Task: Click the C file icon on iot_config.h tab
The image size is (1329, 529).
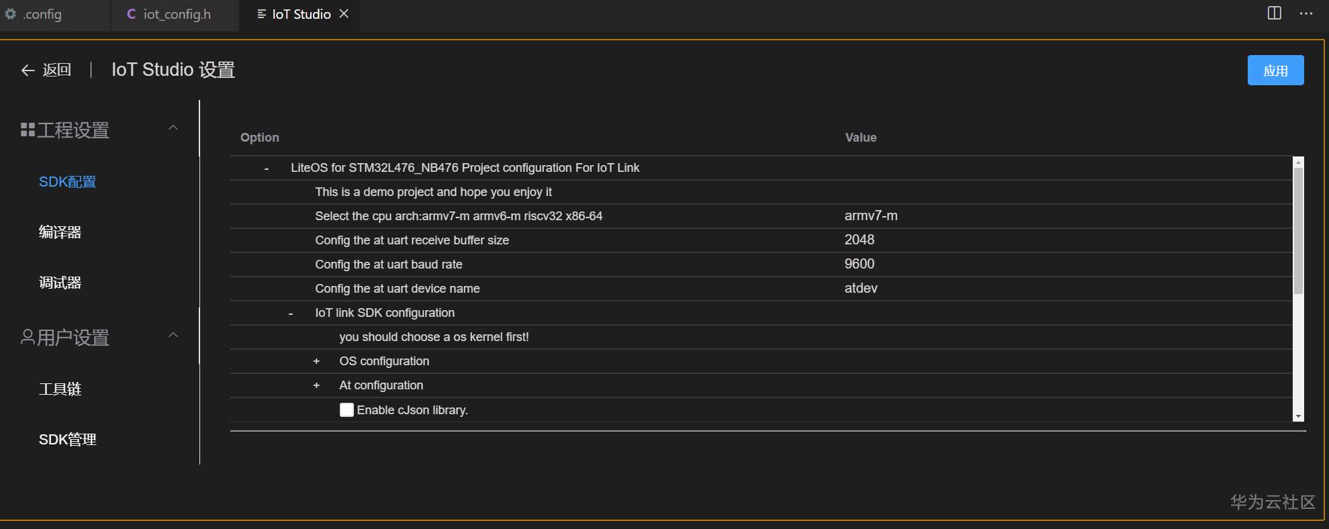Action: point(131,14)
